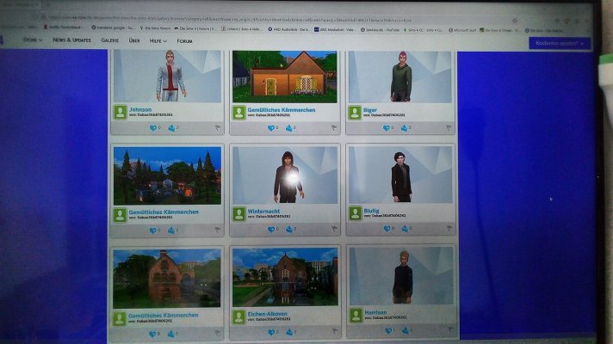The width and height of the screenshot is (613, 344).
Task: Flag the Biger card as inappropriate
Action: [x=449, y=127]
